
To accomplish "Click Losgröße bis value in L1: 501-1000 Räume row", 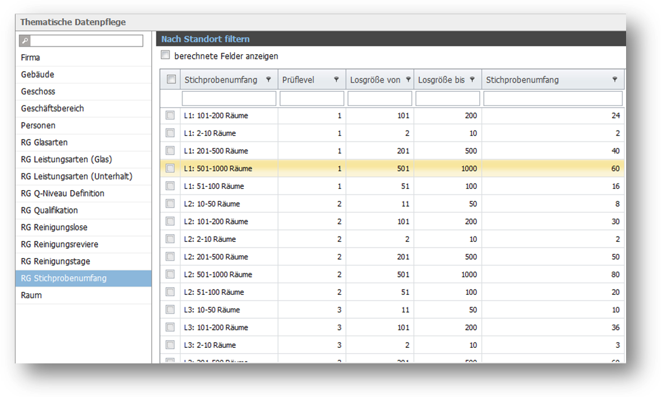I will point(469,169).
